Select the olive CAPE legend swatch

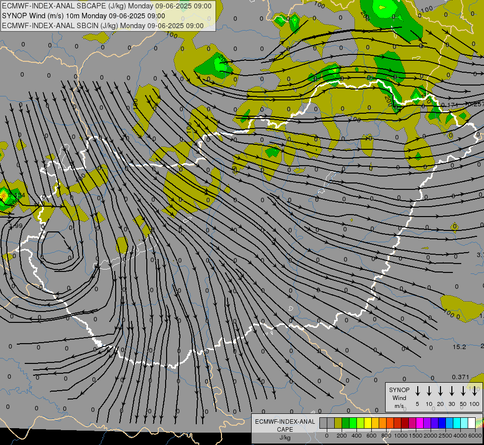[338, 423]
